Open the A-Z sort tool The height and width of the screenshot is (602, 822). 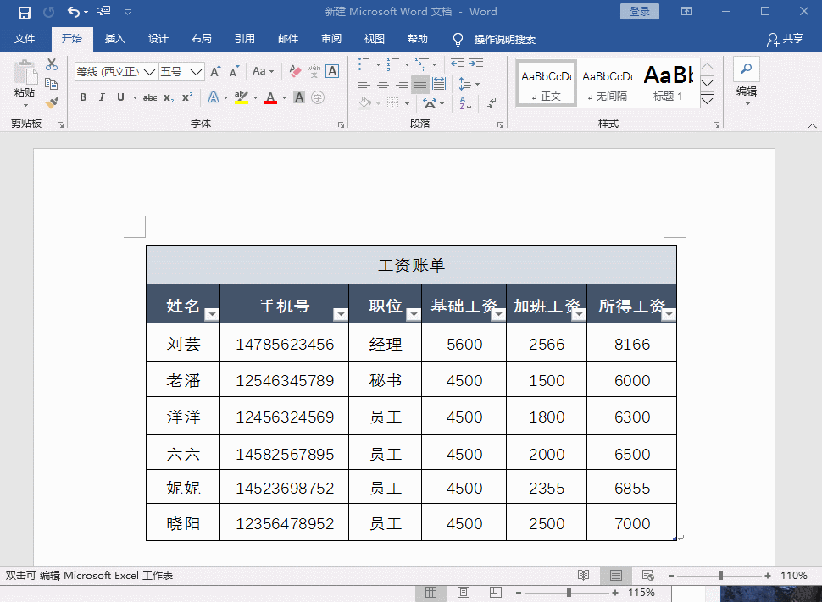click(466, 102)
